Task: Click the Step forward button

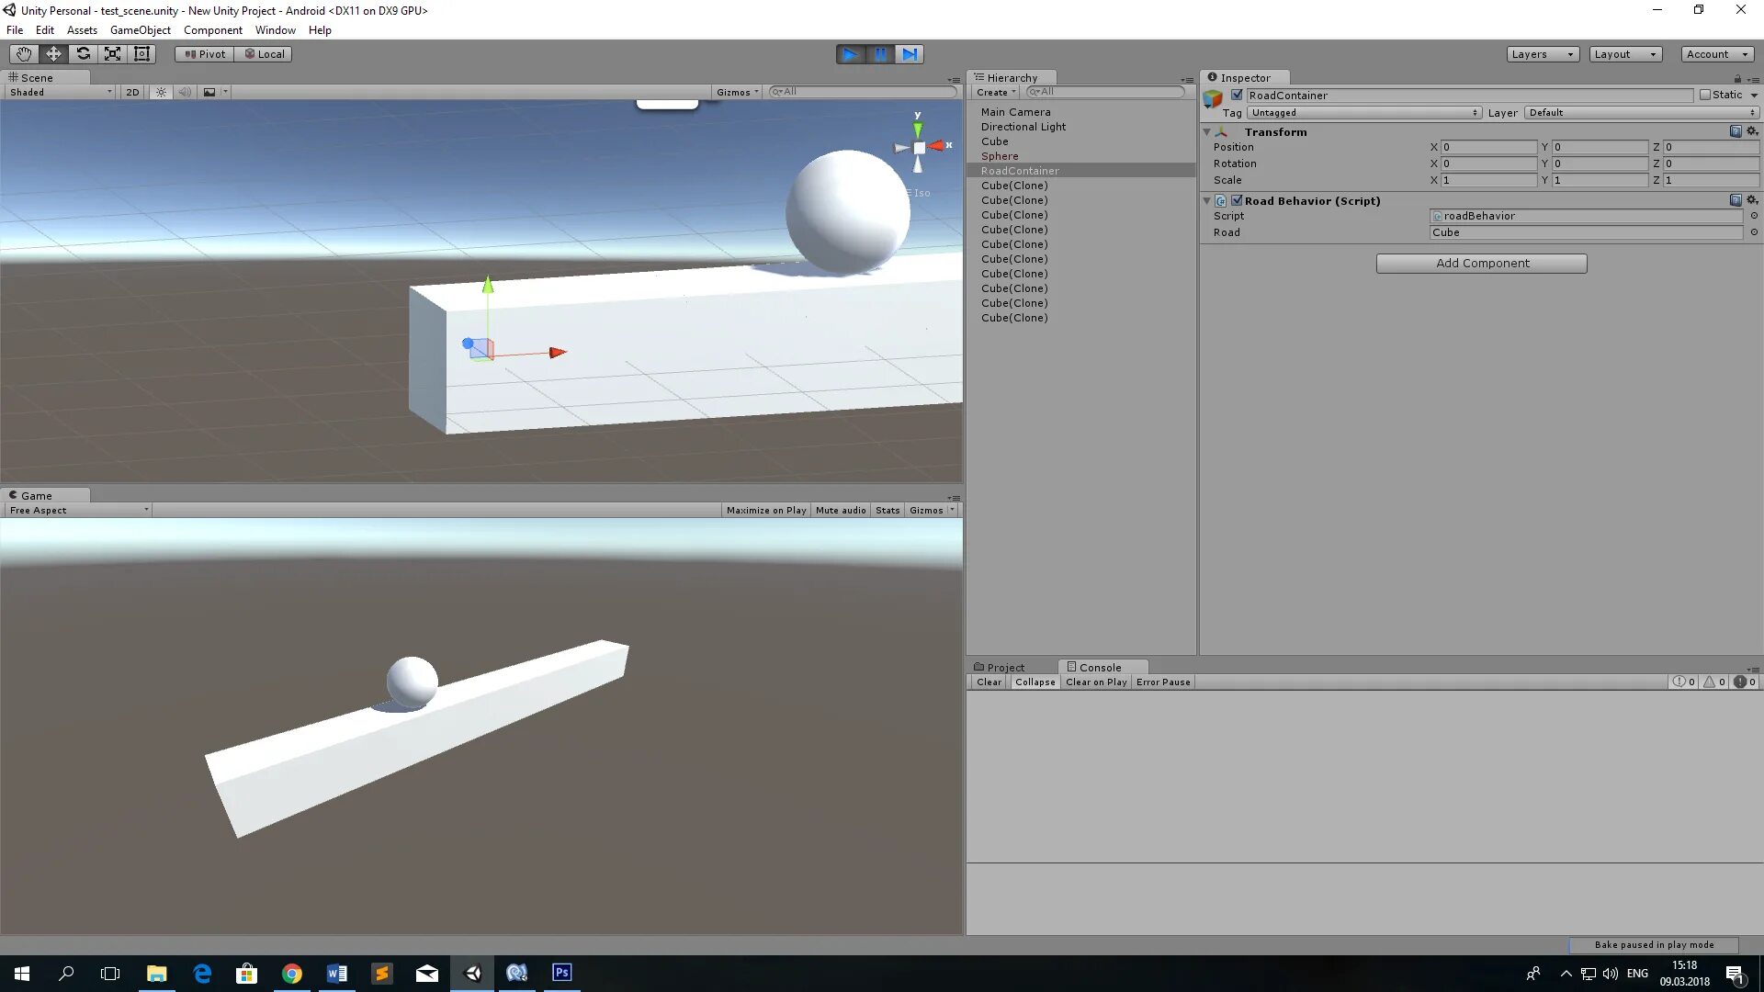Action: (909, 53)
